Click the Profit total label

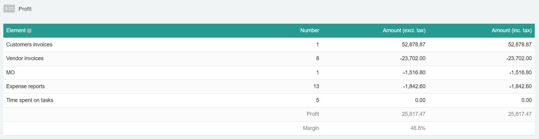click(x=313, y=114)
